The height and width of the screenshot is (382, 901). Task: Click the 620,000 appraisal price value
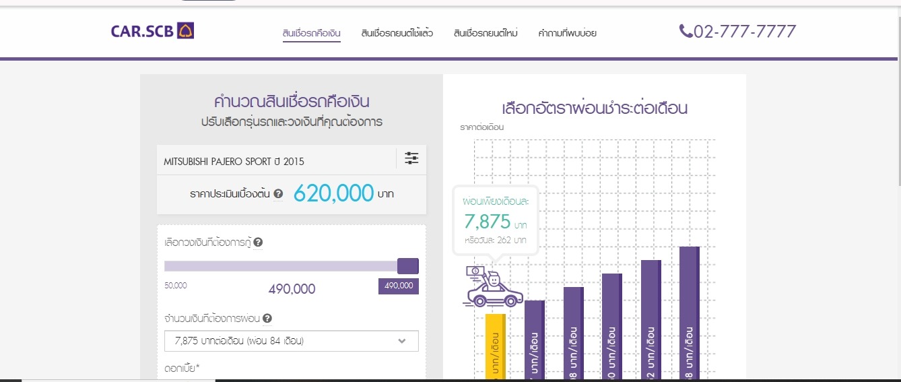point(333,193)
